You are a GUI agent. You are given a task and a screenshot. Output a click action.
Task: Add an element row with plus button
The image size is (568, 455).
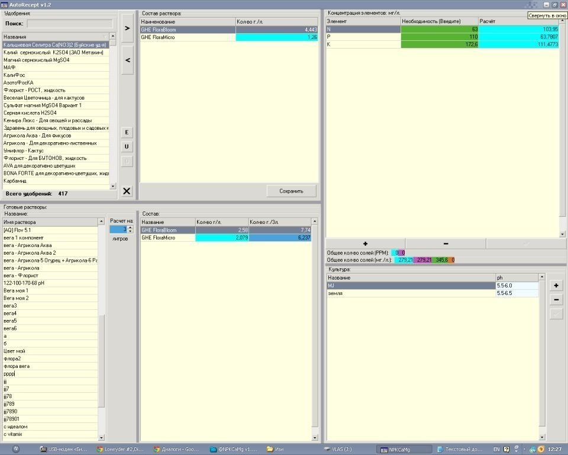[365, 244]
